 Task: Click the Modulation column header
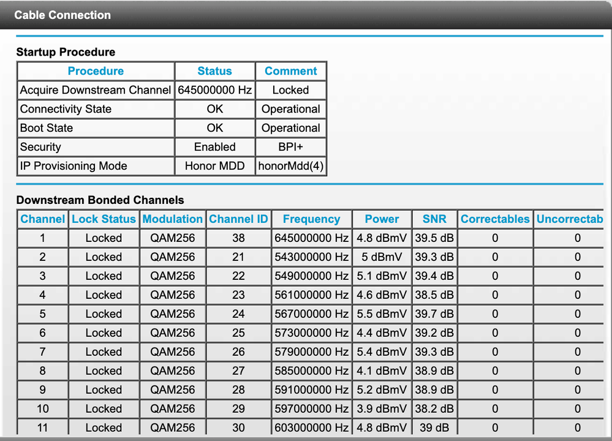(x=172, y=219)
